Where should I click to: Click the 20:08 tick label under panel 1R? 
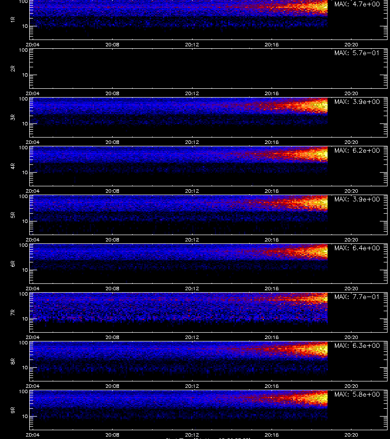[112, 45]
